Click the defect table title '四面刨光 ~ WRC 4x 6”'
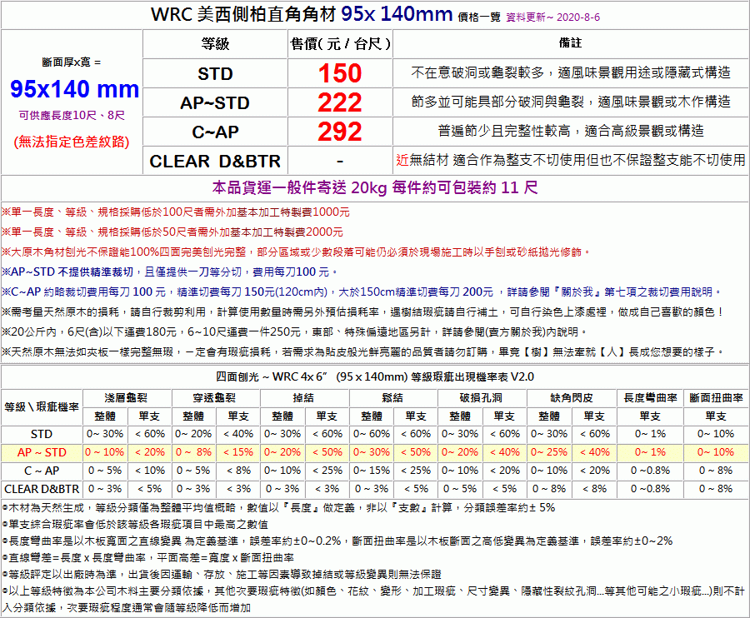Viewport: 750px width, 618px height. point(375,376)
